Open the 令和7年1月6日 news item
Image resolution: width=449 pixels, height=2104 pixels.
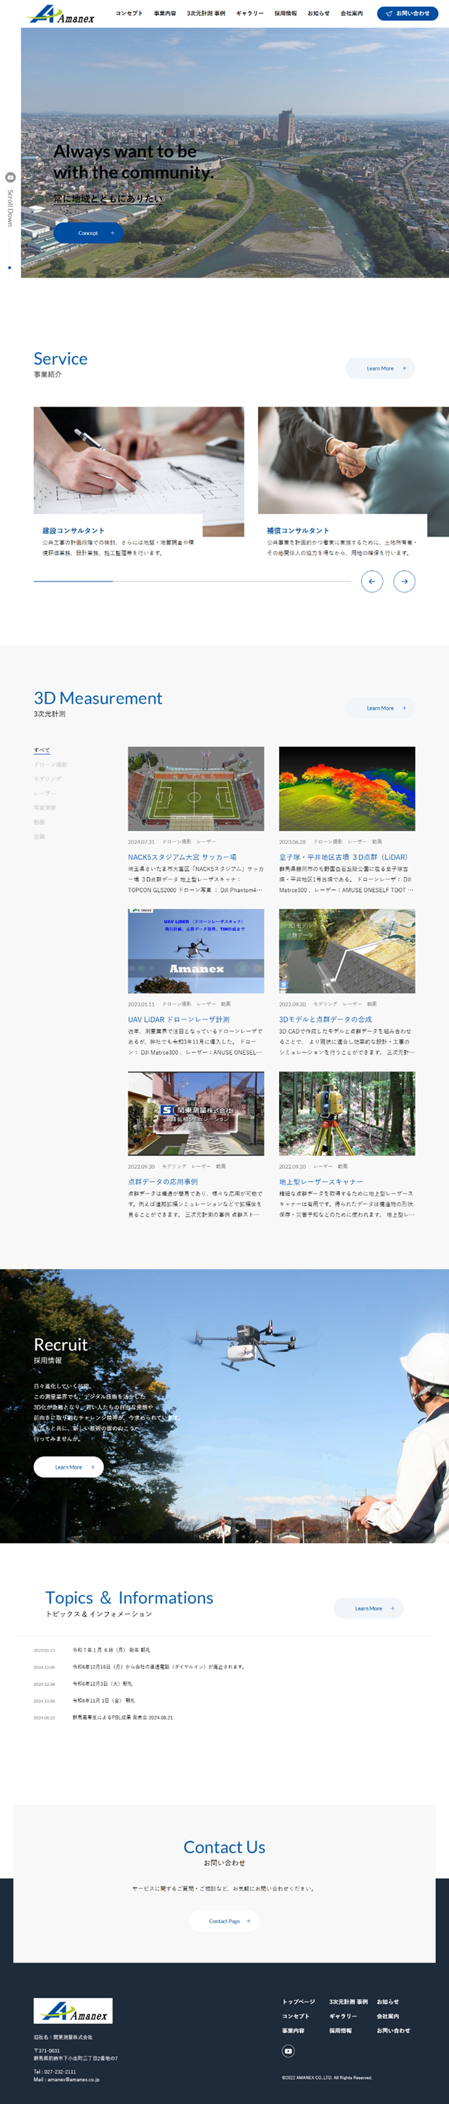pyautogui.click(x=111, y=1650)
